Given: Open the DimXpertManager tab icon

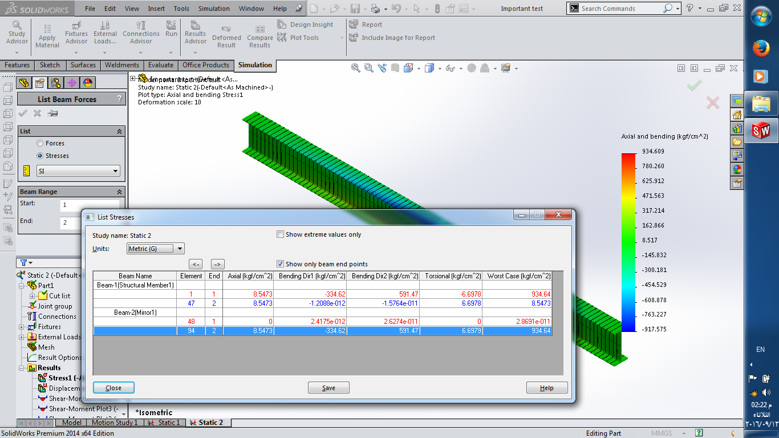Looking at the screenshot, I should (72, 83).
